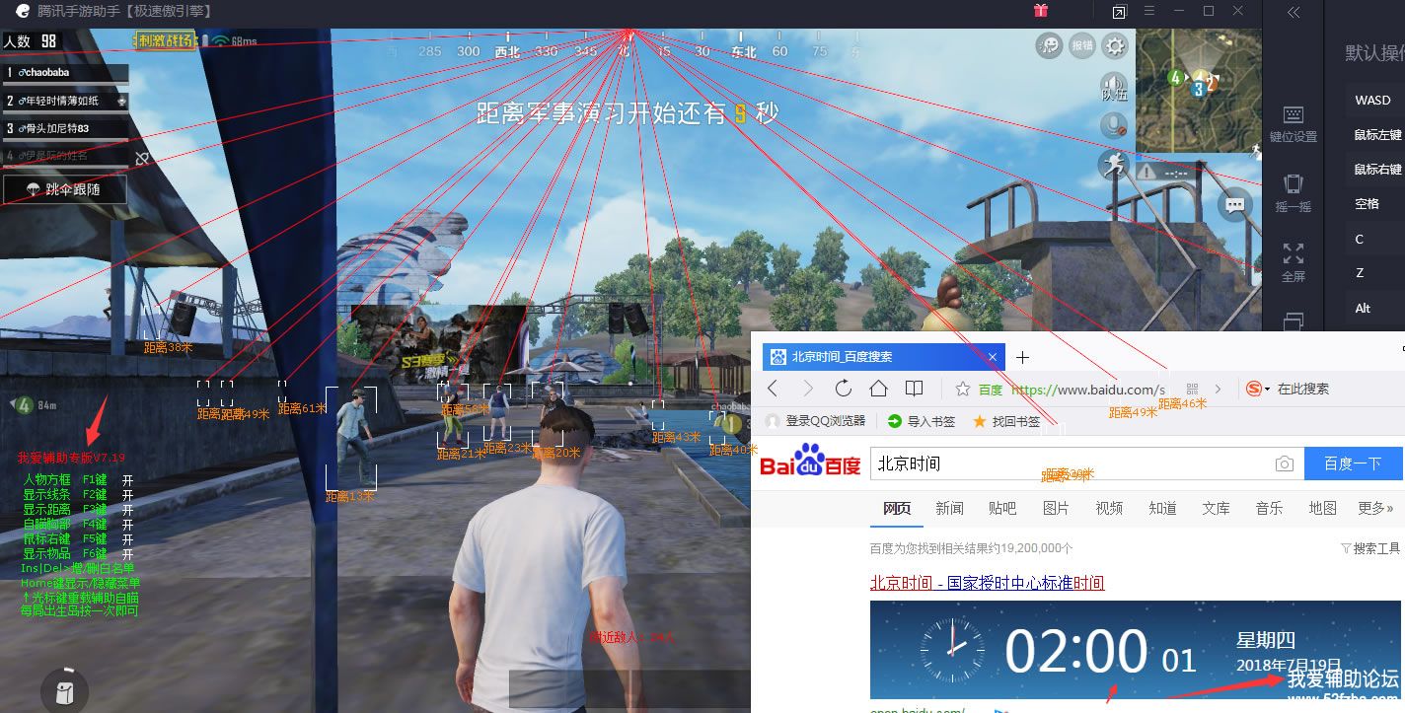Close the 北京时间_百度搜索 browser tab

(994, 357)
